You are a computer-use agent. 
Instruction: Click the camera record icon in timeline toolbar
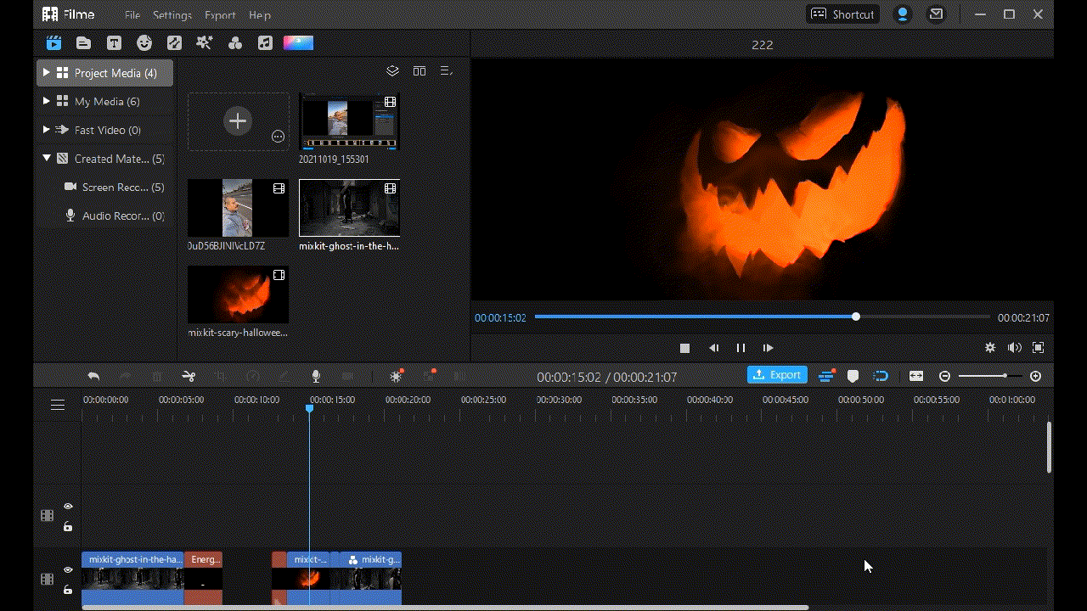[x=347, y=376]
